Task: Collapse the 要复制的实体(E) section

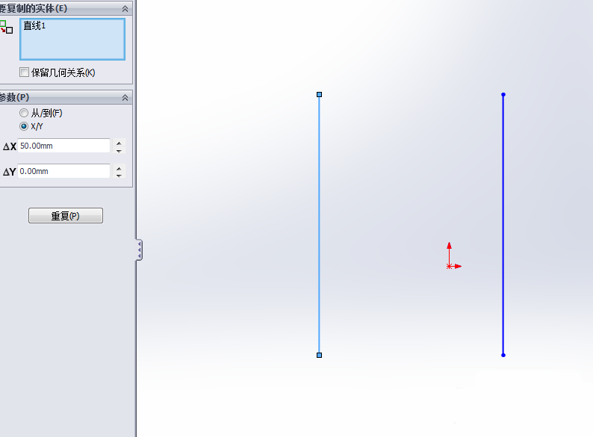Action: 125,8
